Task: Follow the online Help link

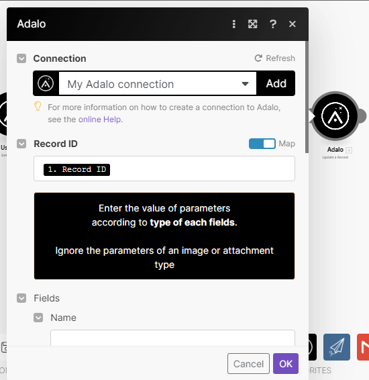Action: (x=99, y=120)
